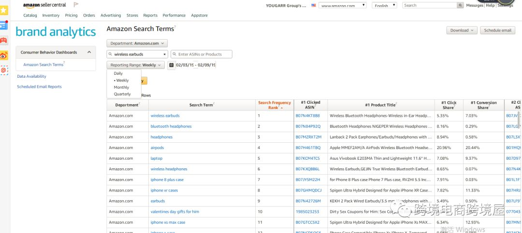
Task: Open the Department: Amazon.com dropdown
Action: [x=137, y=43]
